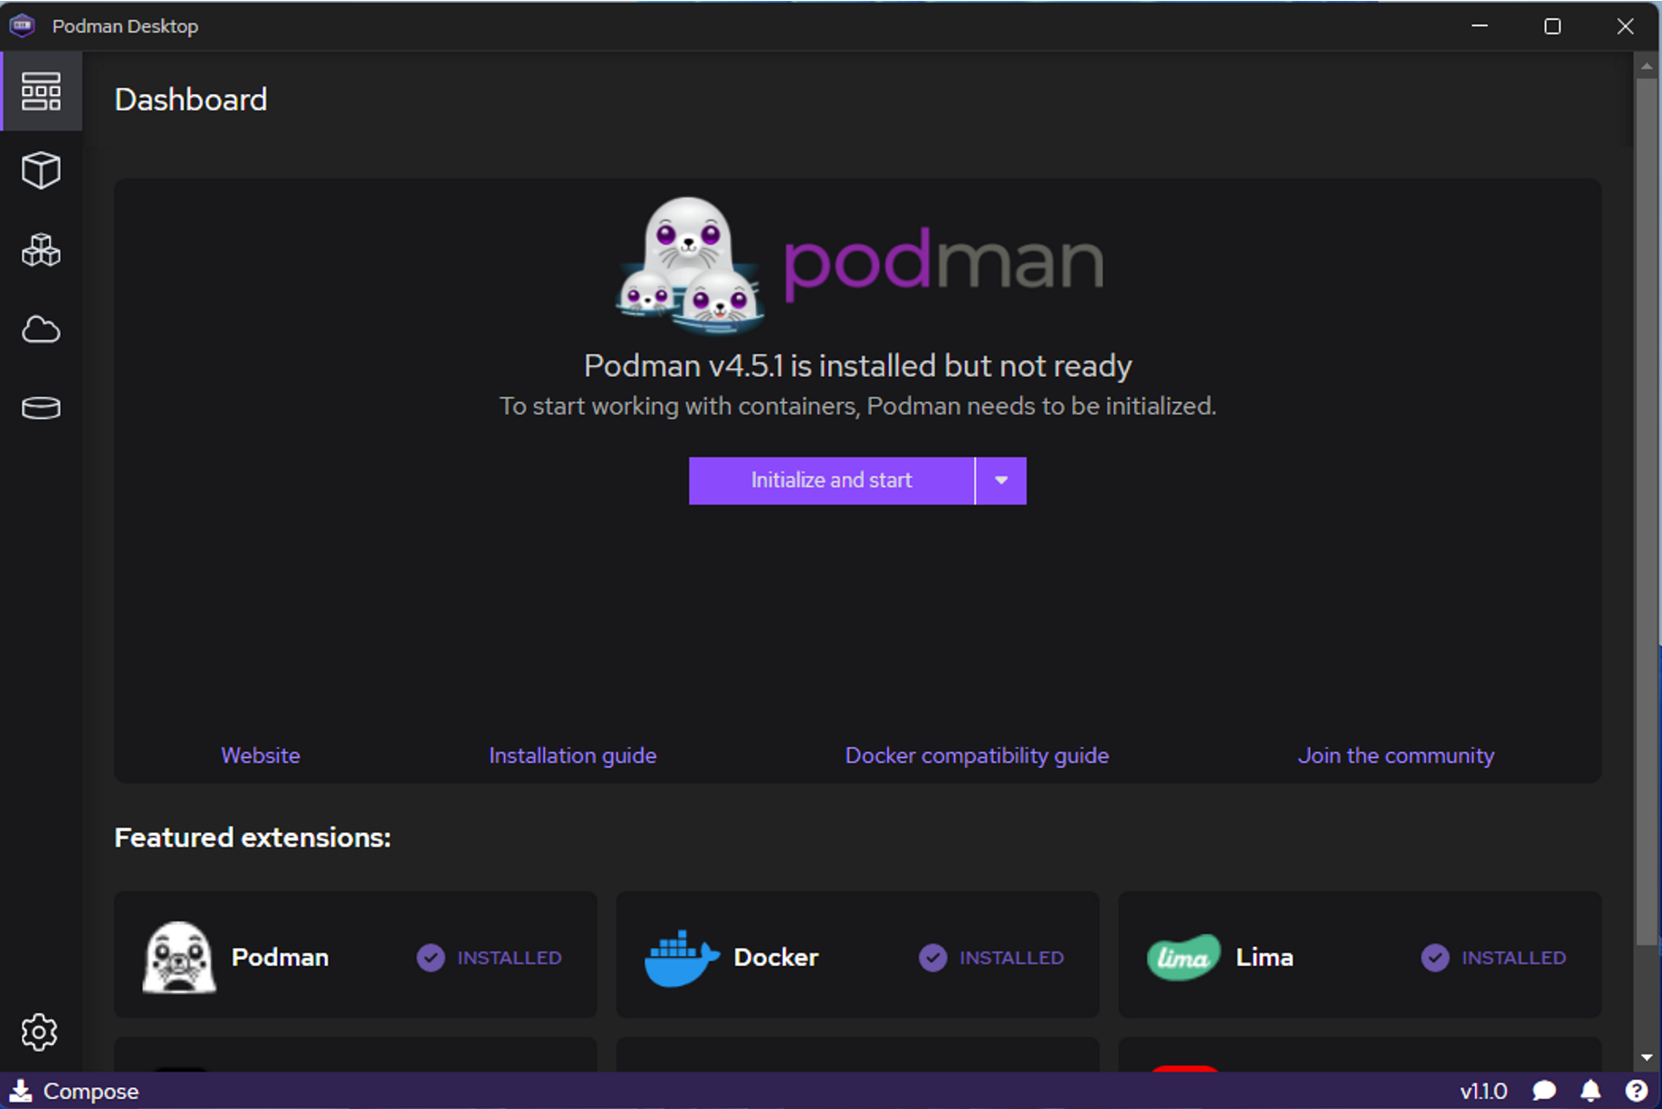Expand the Initialize and start dropdown arrow
Image resolution: width=1662 pixels, height=1109 pixels.
click(1001, 481)
